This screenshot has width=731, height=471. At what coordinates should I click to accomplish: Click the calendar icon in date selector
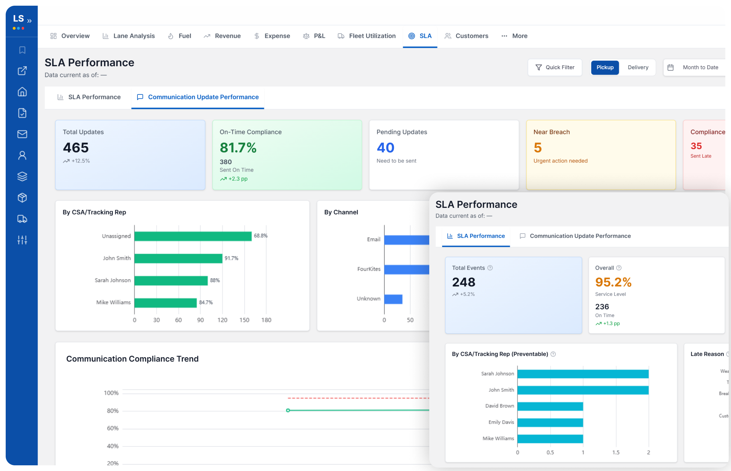[x=670, y=67]
